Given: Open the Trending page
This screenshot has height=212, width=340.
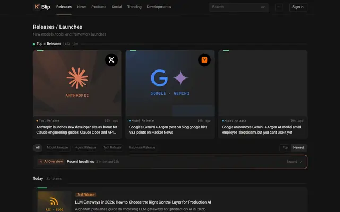Looking at the screenshot, I should tap(134, 7).
